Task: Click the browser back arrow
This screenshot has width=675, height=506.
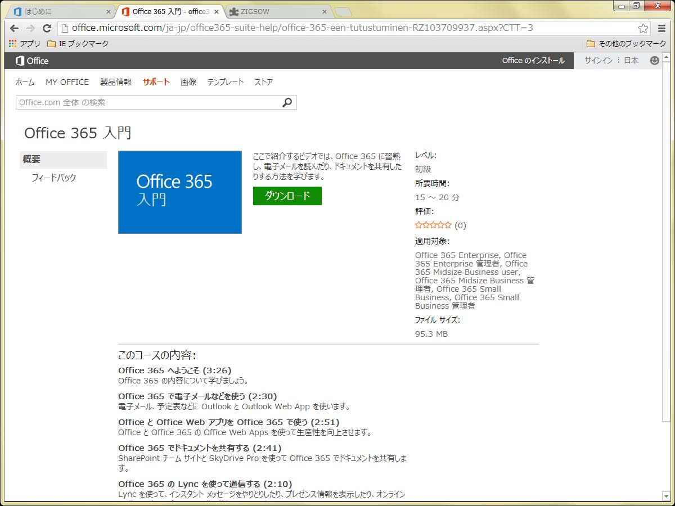Action: pyautogui.click(x=14, y=28)
